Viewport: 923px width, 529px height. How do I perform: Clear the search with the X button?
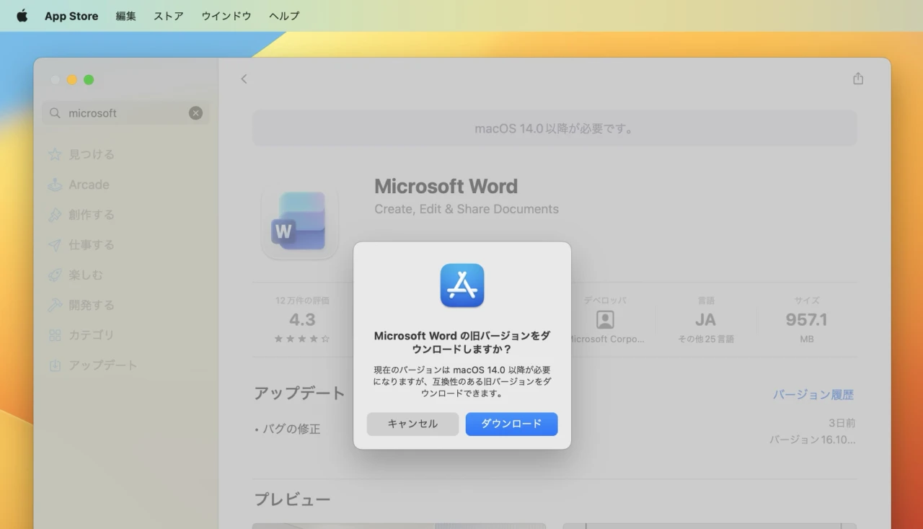tap(195, 112)
